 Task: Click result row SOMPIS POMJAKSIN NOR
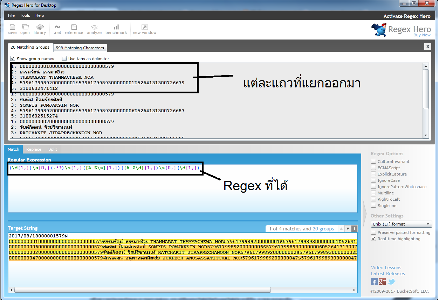[49, 105]
